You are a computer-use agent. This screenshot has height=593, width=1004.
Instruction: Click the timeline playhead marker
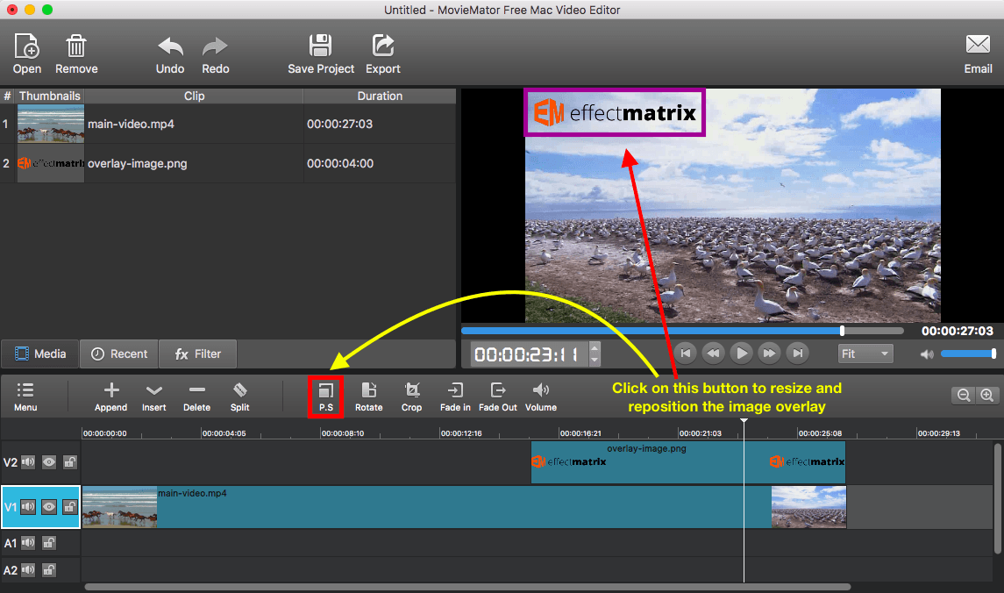coord(744,421)
